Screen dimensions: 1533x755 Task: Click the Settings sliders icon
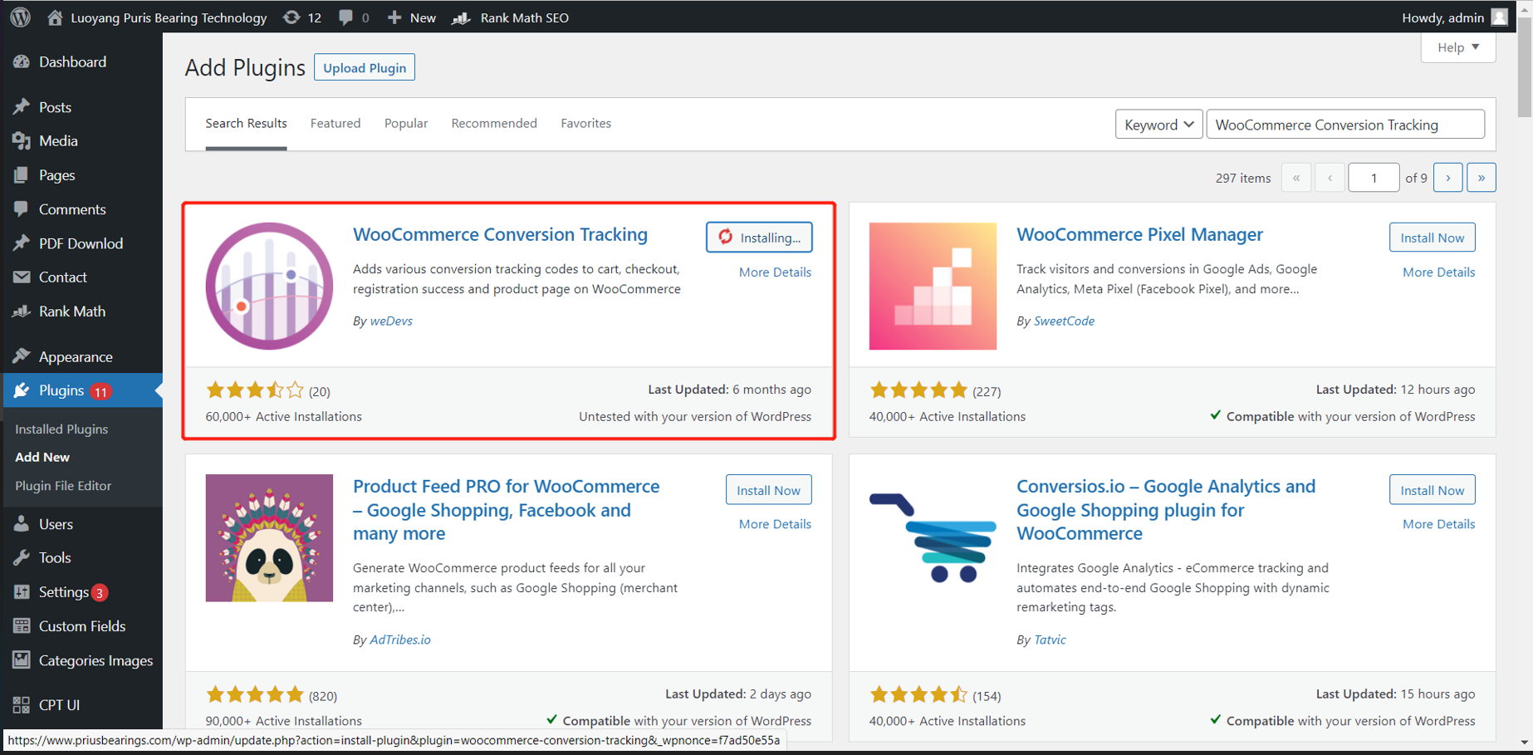click(x=22, y=592)
